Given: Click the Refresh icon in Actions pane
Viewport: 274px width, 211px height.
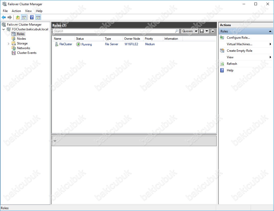Looking at the screenshot, I should coord(222,64).
